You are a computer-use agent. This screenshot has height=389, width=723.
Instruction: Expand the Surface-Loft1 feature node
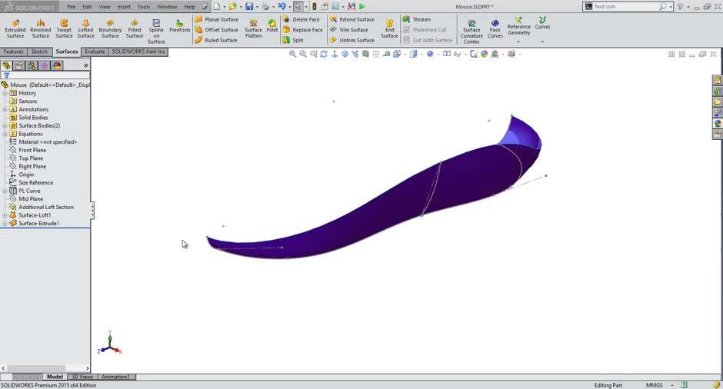tap(5, 215)
